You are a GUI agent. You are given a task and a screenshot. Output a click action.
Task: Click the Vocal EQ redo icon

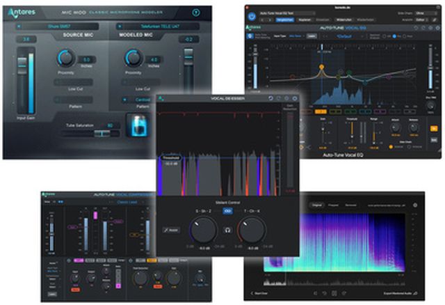point(423,28)
